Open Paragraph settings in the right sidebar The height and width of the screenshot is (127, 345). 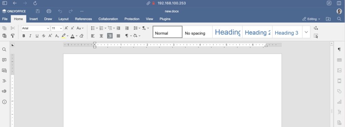coord(339,50)
